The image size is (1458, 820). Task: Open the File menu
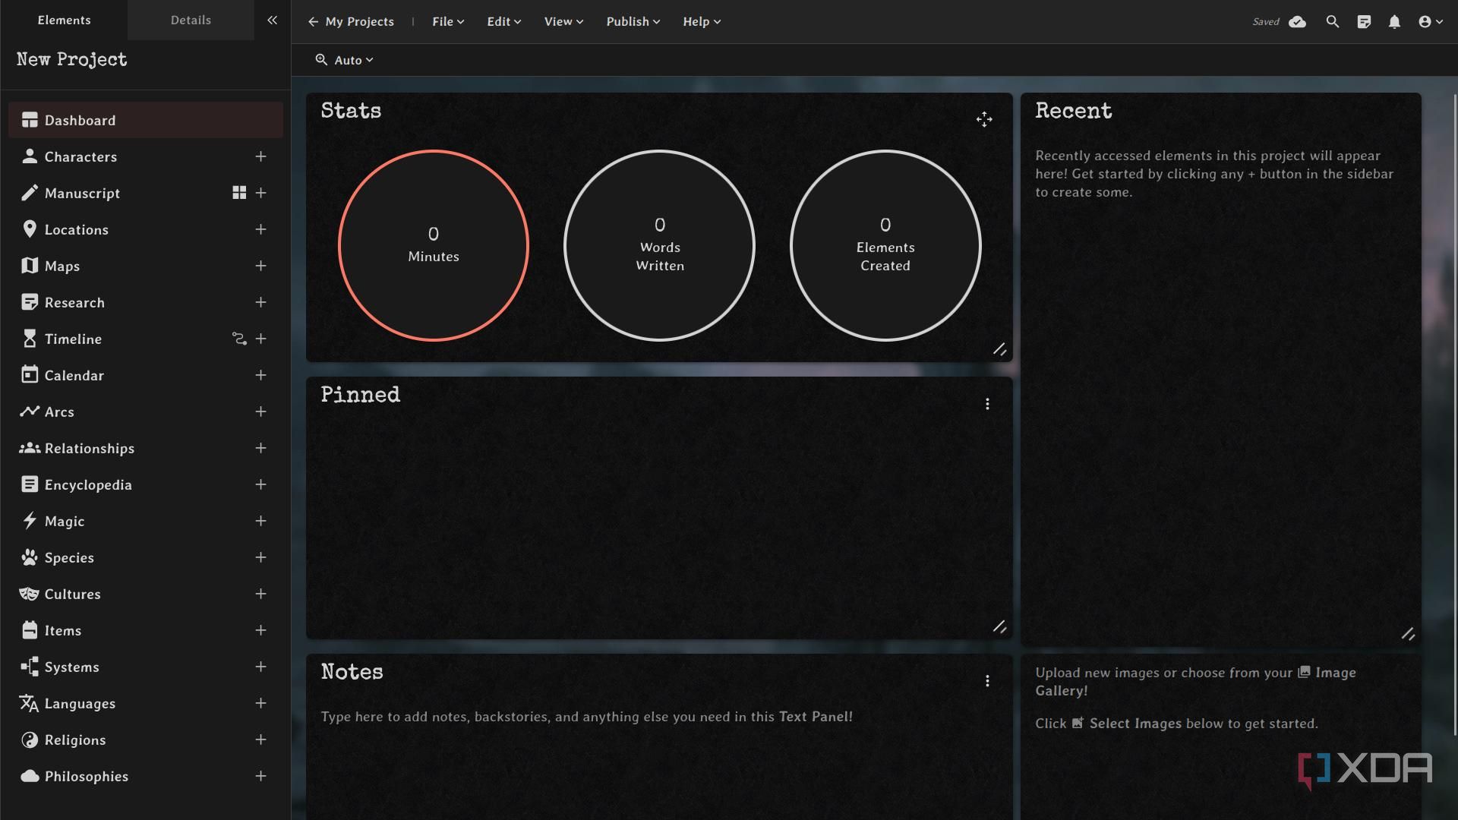(447, 22)
